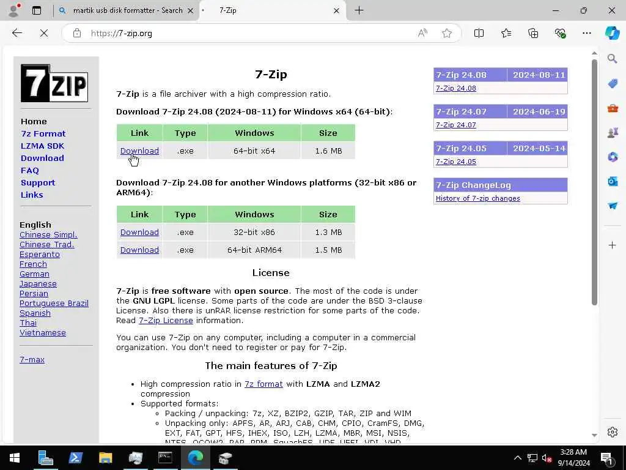
Task: Open File Explorer from the taskbar
Action: 105,458
